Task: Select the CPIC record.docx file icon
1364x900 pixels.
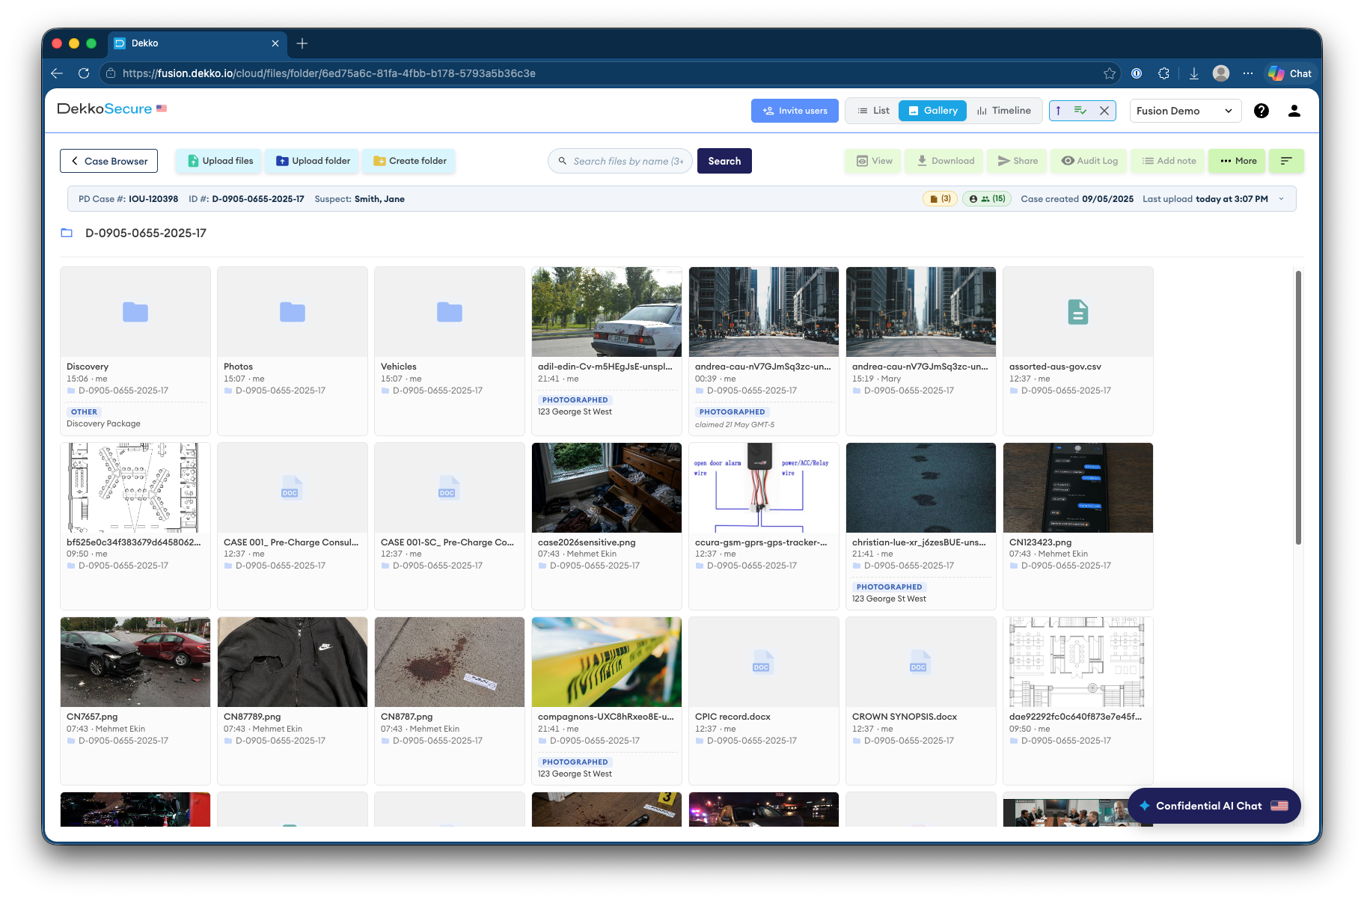Action: [762, 664]
